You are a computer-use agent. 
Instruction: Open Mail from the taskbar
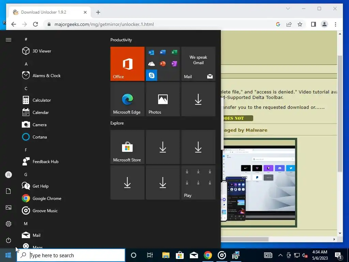pyautogui.click(x=194, y=255)
